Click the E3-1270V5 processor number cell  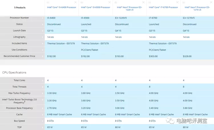point(189,18)
